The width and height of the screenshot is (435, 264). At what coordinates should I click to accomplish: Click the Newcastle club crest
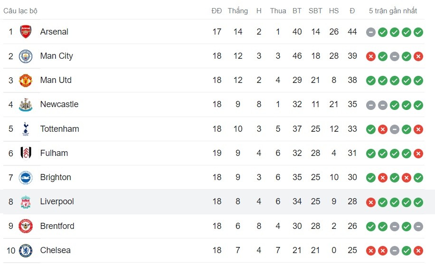tap(26, 104)
